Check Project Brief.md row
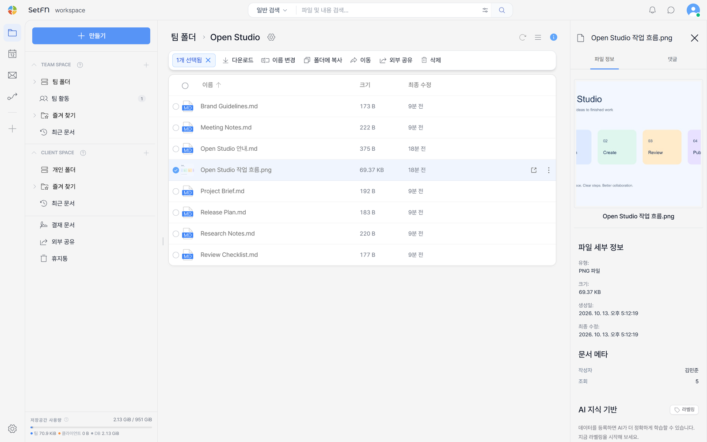 click(x=176, y=191)
